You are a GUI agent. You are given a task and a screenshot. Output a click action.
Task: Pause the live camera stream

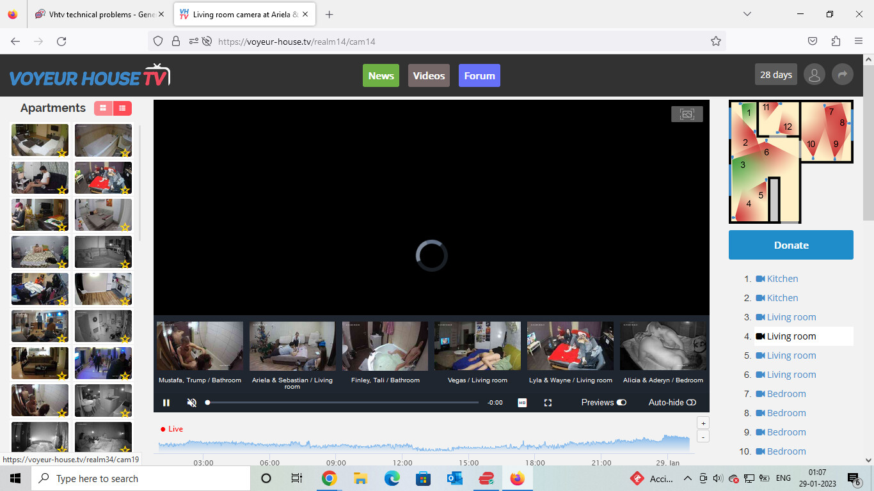pyautogui.click(x=166, y=403)
